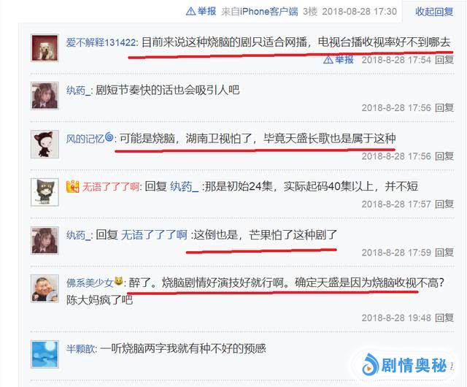Screen dimensions: 467x387
Task: Open 风的记忆 user profile link
Action: [85, 139]
